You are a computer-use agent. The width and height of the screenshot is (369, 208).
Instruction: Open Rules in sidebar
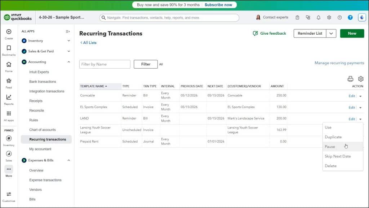point(34,120)
